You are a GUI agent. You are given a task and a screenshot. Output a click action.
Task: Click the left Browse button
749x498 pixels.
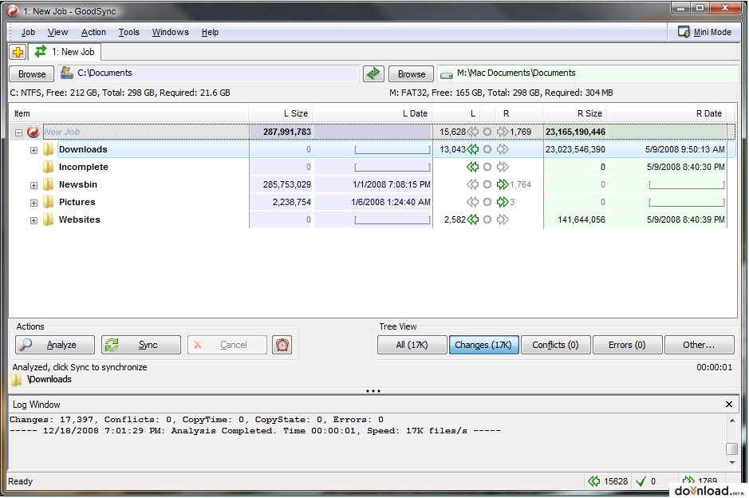pyautogui.click(x=32, y=74)
